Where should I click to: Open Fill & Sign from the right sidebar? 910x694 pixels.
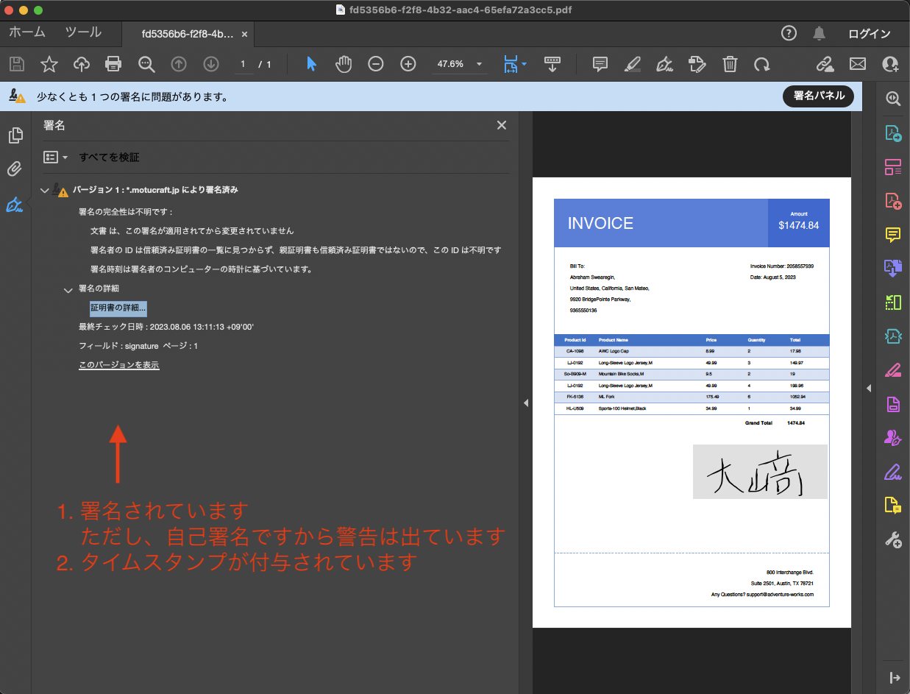coord(892,471)
